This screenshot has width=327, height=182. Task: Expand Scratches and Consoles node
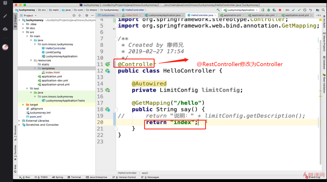coord(19,125)
